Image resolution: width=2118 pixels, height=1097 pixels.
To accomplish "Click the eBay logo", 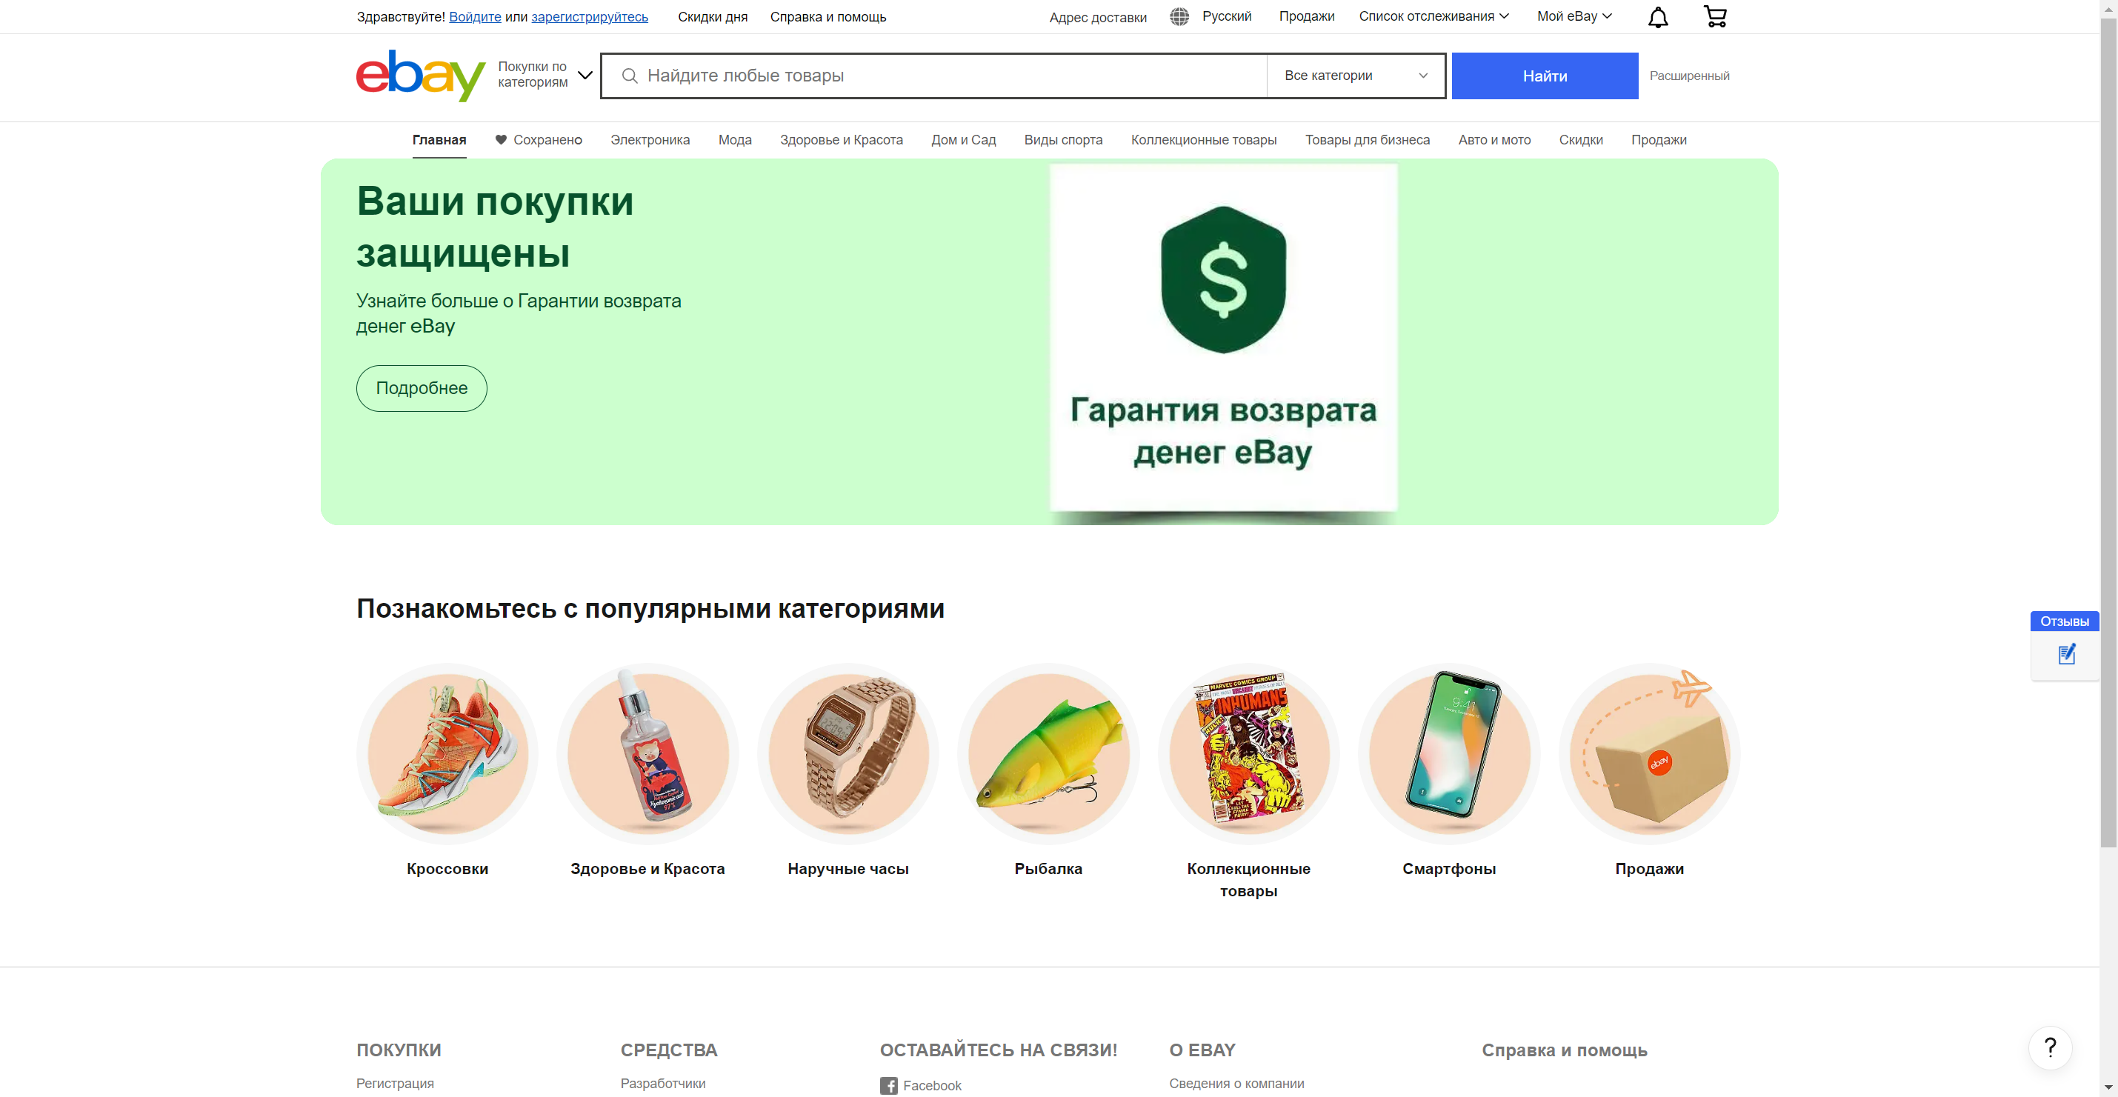I will (420, 76).
